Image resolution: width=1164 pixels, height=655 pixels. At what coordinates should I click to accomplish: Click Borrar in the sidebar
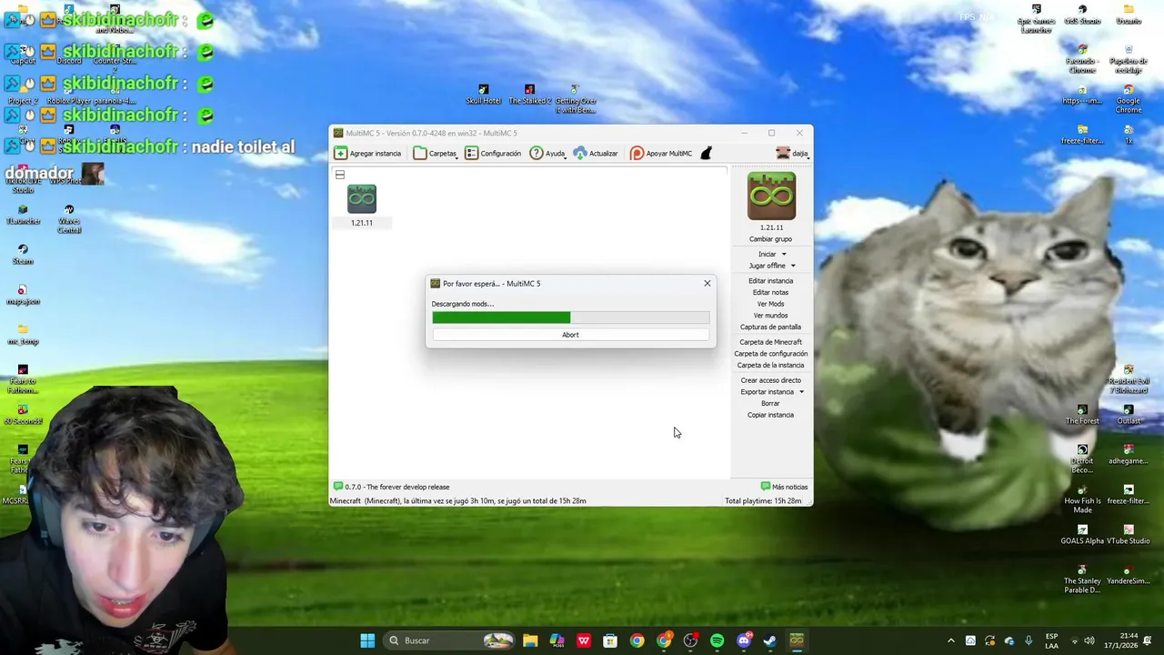[x=770, y=404]
